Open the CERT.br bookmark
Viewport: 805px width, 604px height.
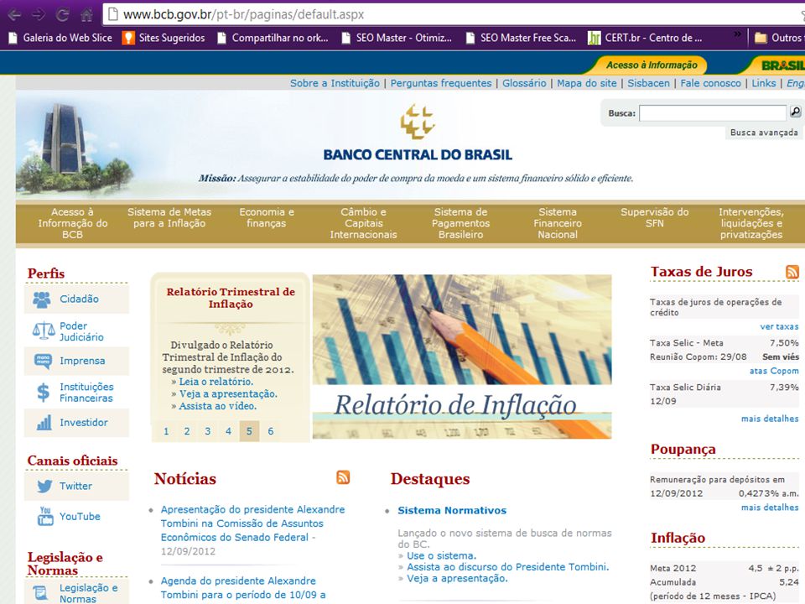point(645,38)
